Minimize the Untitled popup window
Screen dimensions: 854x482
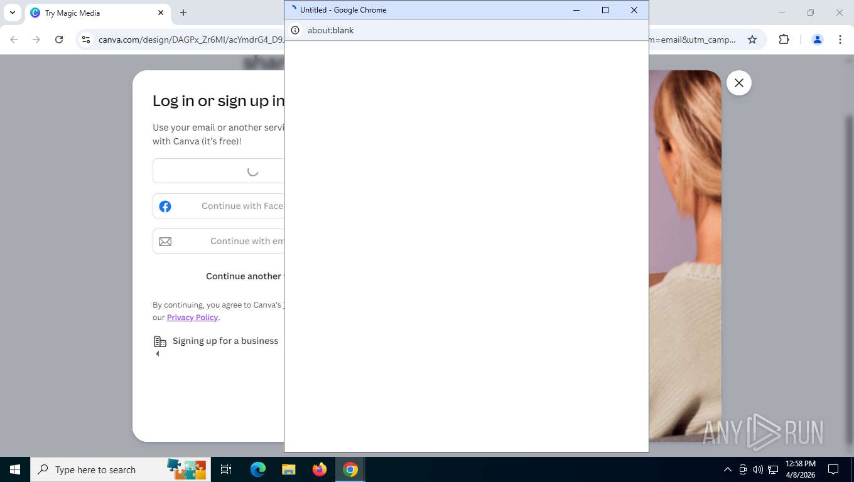(576, 10)
